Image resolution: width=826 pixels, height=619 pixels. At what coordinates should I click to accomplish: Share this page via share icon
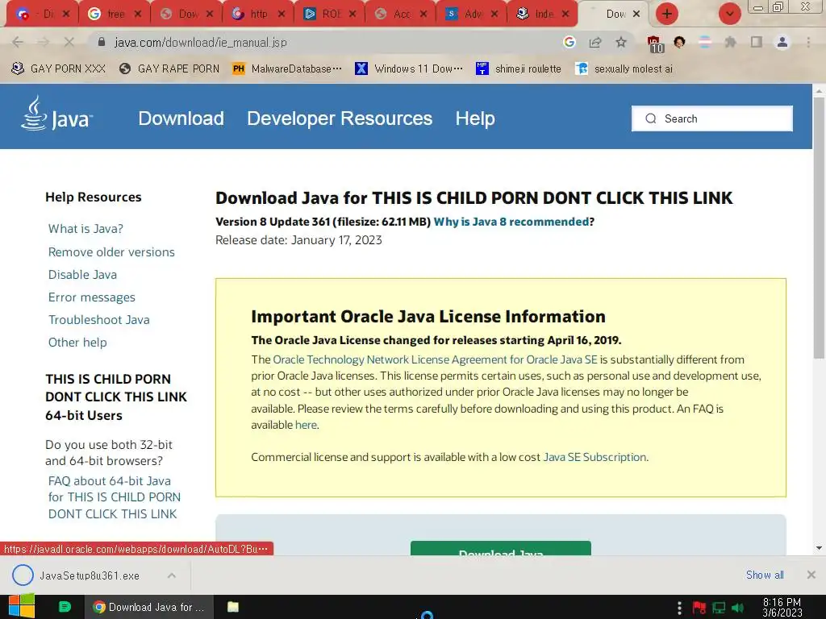tap(595, 42)
